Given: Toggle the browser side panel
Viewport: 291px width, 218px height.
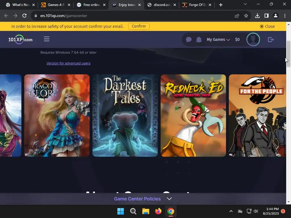Looking at the screenshot, I should pos(266,16).
